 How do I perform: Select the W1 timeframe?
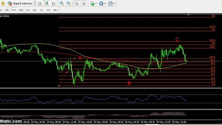[49, 10]
